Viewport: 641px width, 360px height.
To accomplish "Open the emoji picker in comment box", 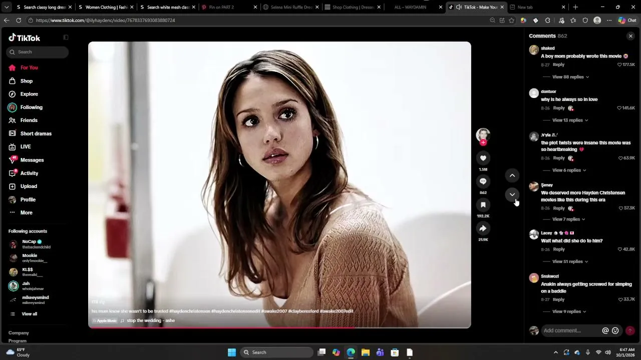I will (x=615, y=330).
